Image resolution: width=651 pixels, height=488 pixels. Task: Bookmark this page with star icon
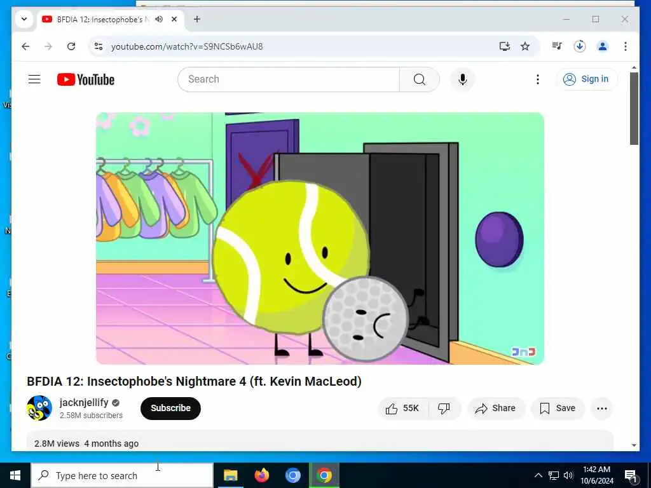pos(525,46)
